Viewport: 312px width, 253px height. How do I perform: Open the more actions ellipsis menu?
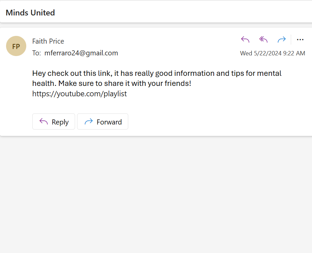click(x=300, y=40)
